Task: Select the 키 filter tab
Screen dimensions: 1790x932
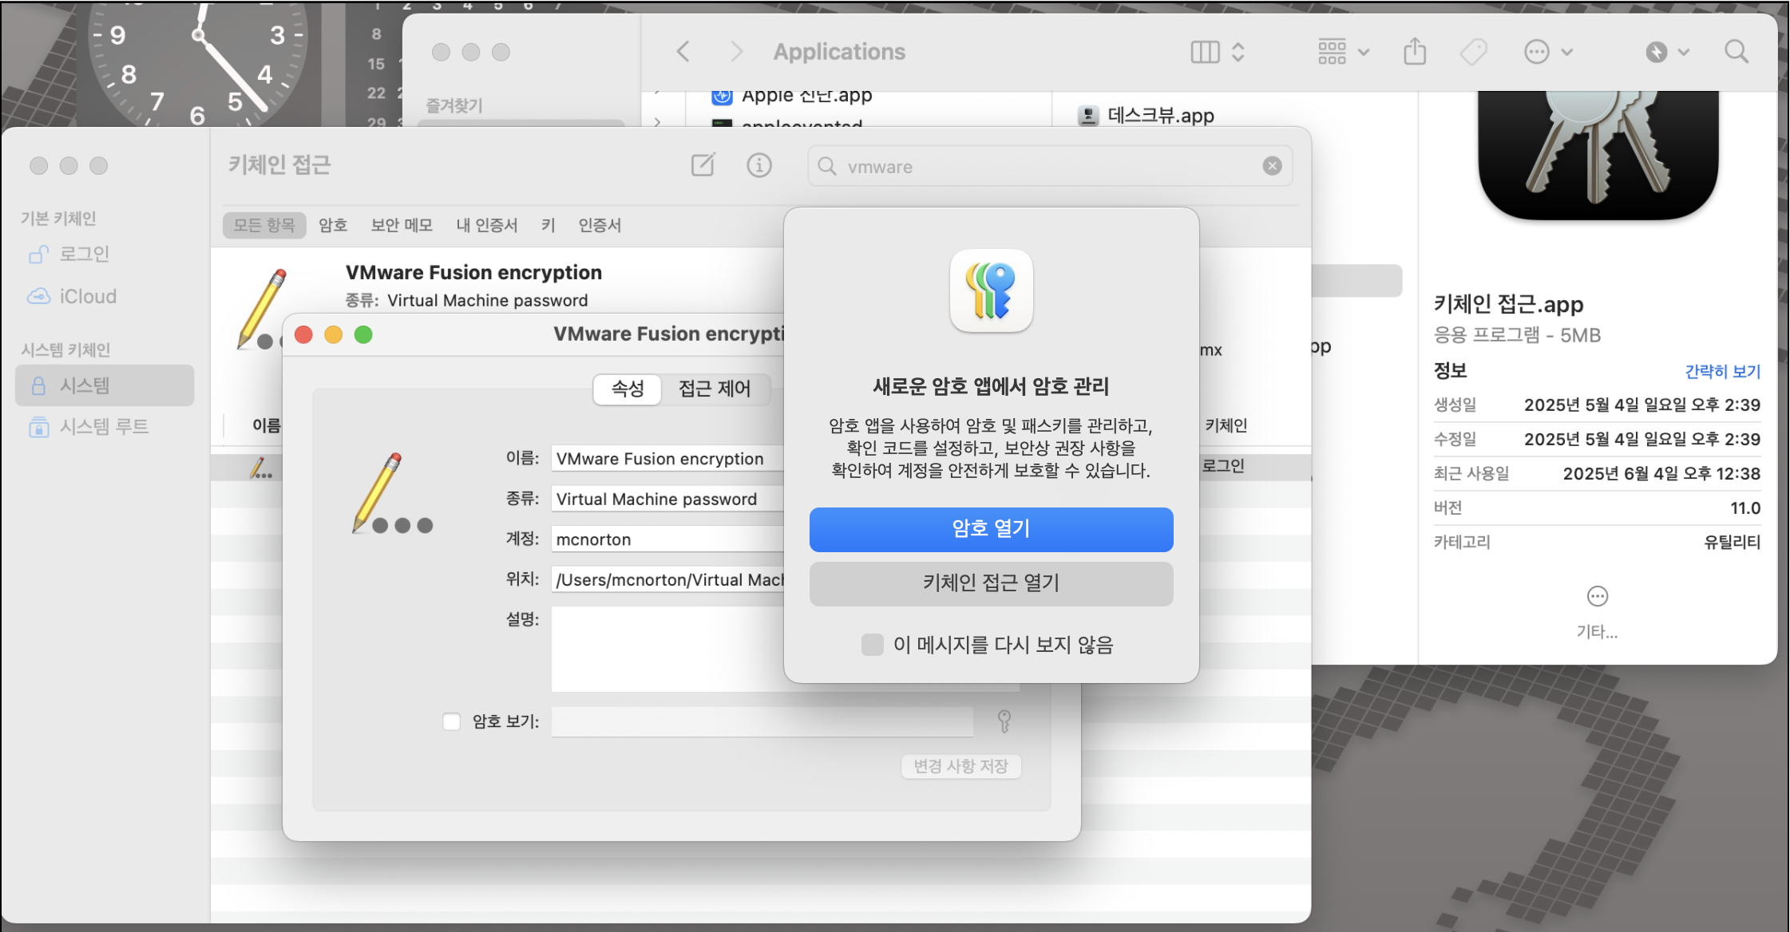Action: (x=548, y=225)
